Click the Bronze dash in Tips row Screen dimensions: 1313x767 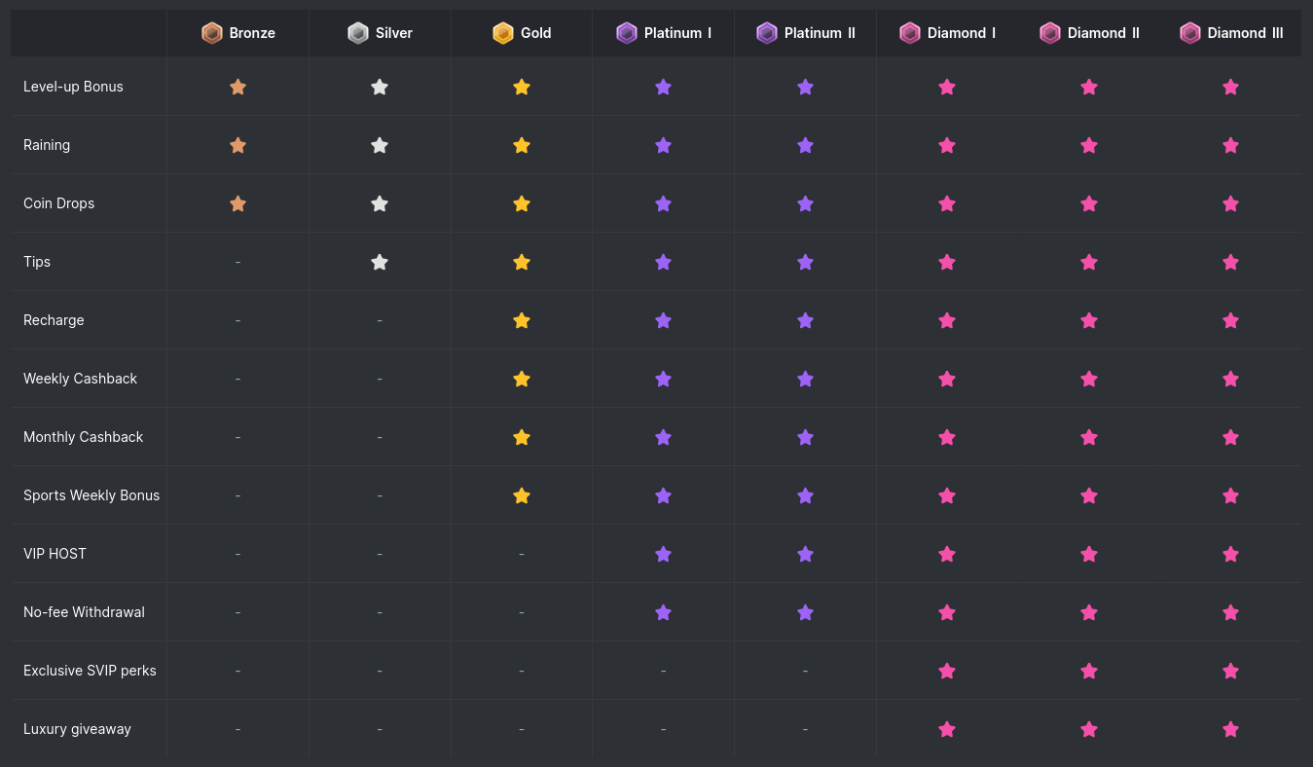pyautogui.click(x=237, y=262)
